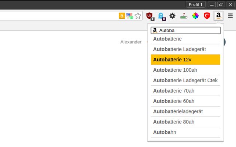Open the uBlock Origin extension icon
The image size is (236, 147).
click(x=150, y=16)
